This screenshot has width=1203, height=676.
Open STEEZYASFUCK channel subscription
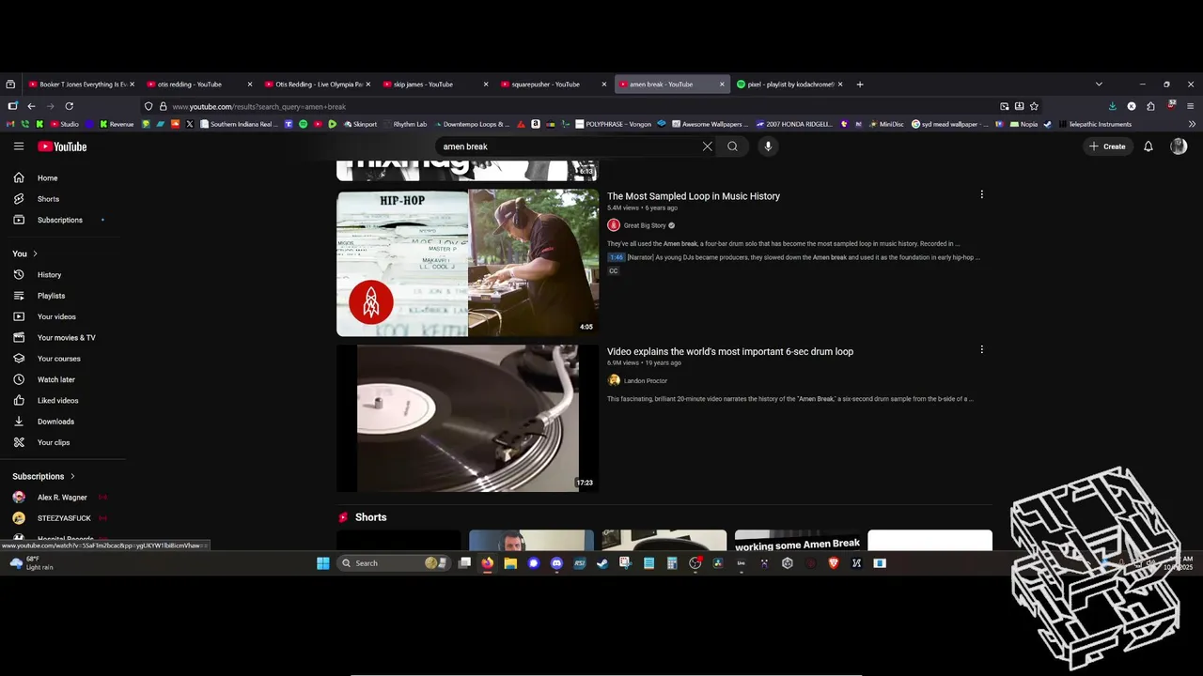[62, 518]
